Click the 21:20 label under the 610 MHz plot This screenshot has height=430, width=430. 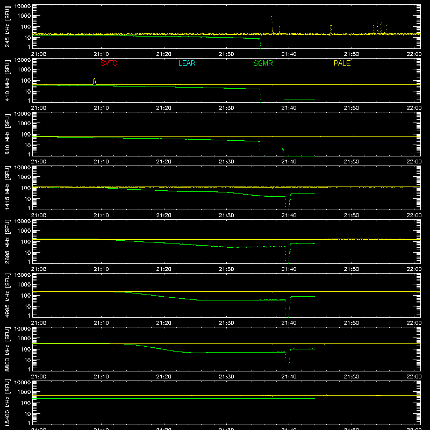[x=164, y=162]
